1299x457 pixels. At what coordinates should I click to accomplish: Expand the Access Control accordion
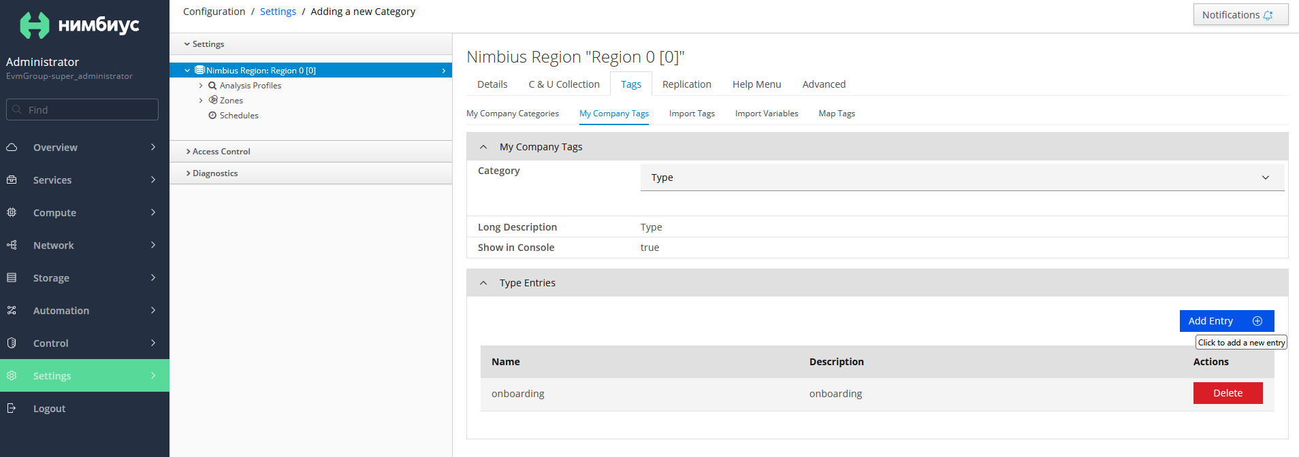pyautogui.click(x=310, y=152)
